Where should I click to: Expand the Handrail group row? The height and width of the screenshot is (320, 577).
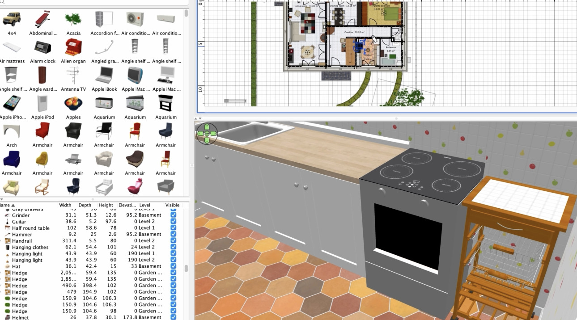coord(1,240)
